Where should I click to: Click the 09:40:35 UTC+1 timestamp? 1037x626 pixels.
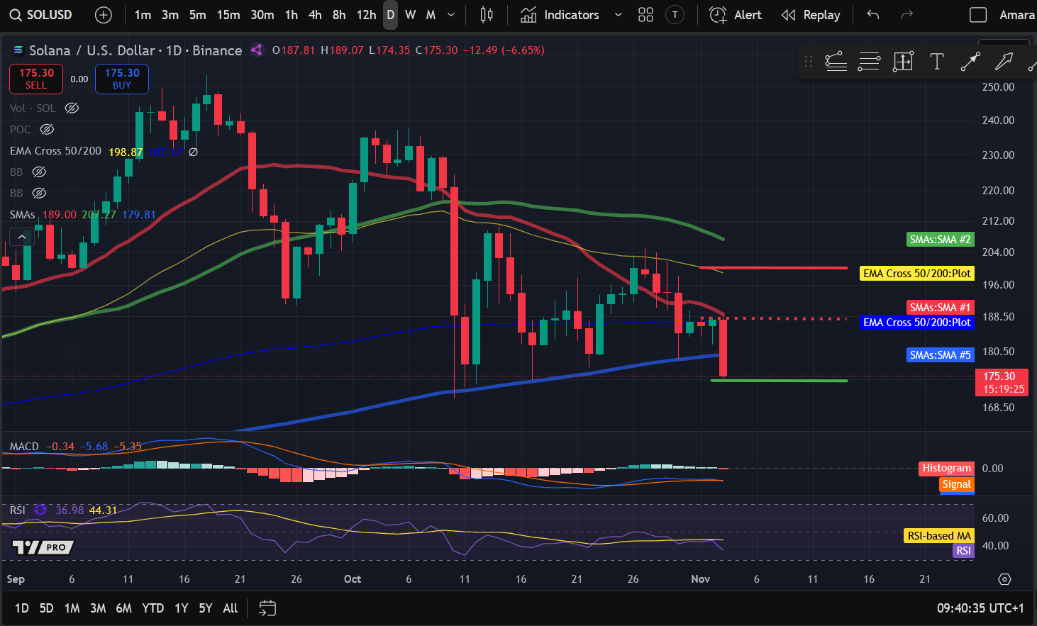pyautogui.click(x=980, y=608)
